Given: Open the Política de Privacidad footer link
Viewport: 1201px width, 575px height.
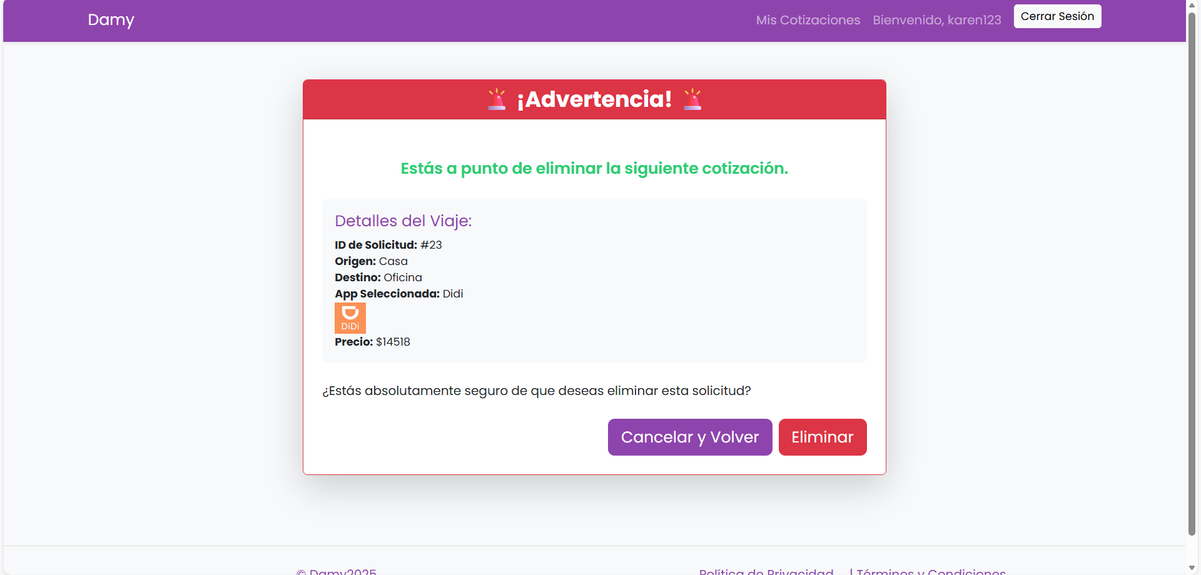Looking at the screenshot, I should 766,570.
